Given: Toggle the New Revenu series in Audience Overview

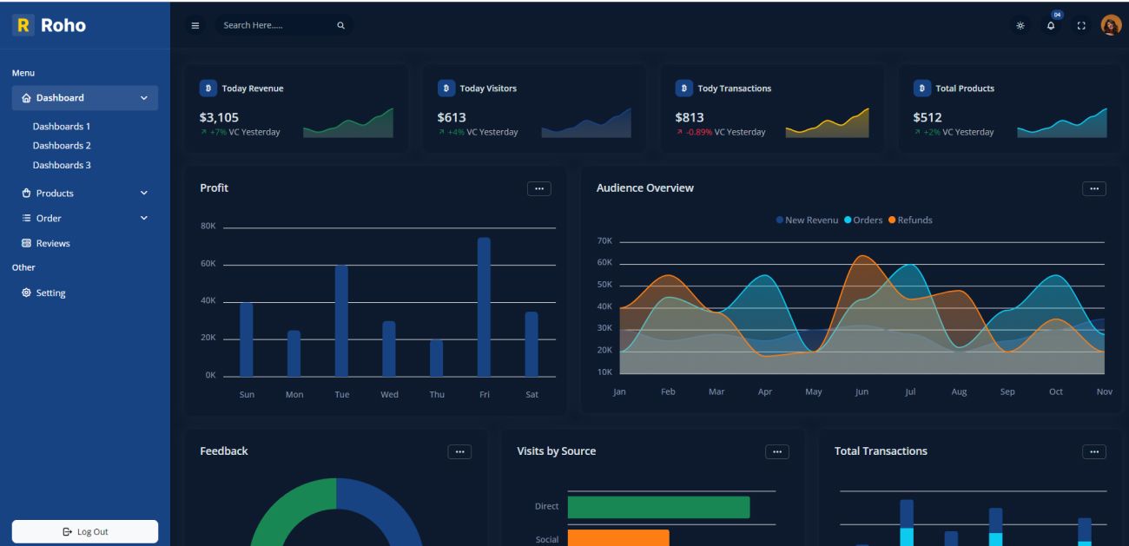Looking at the screenshot, I should click(807, 220).
